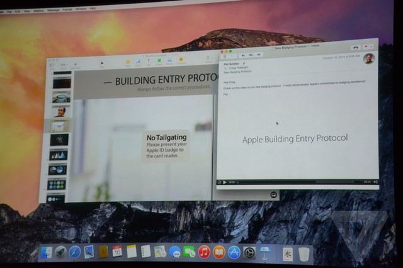Screen dimensions: 403x268
Task: Launch Safari from the Dock
Action: (x=75, y=252)
